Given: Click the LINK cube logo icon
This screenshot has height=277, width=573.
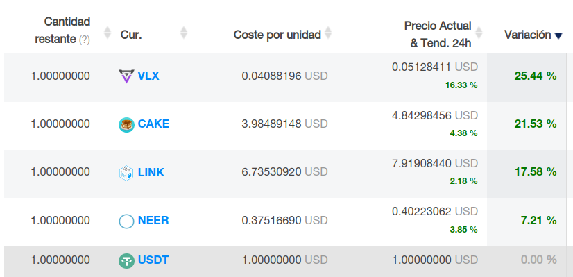Looking at the screenshot, I should pos(126,173).
